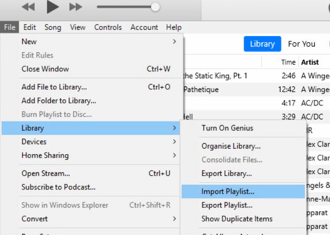330x235 pixels.
Task: Click the previous track rewind button
Action: (28, 7)
